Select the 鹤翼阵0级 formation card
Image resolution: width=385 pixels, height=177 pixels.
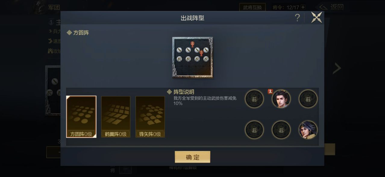click(116, 117)
